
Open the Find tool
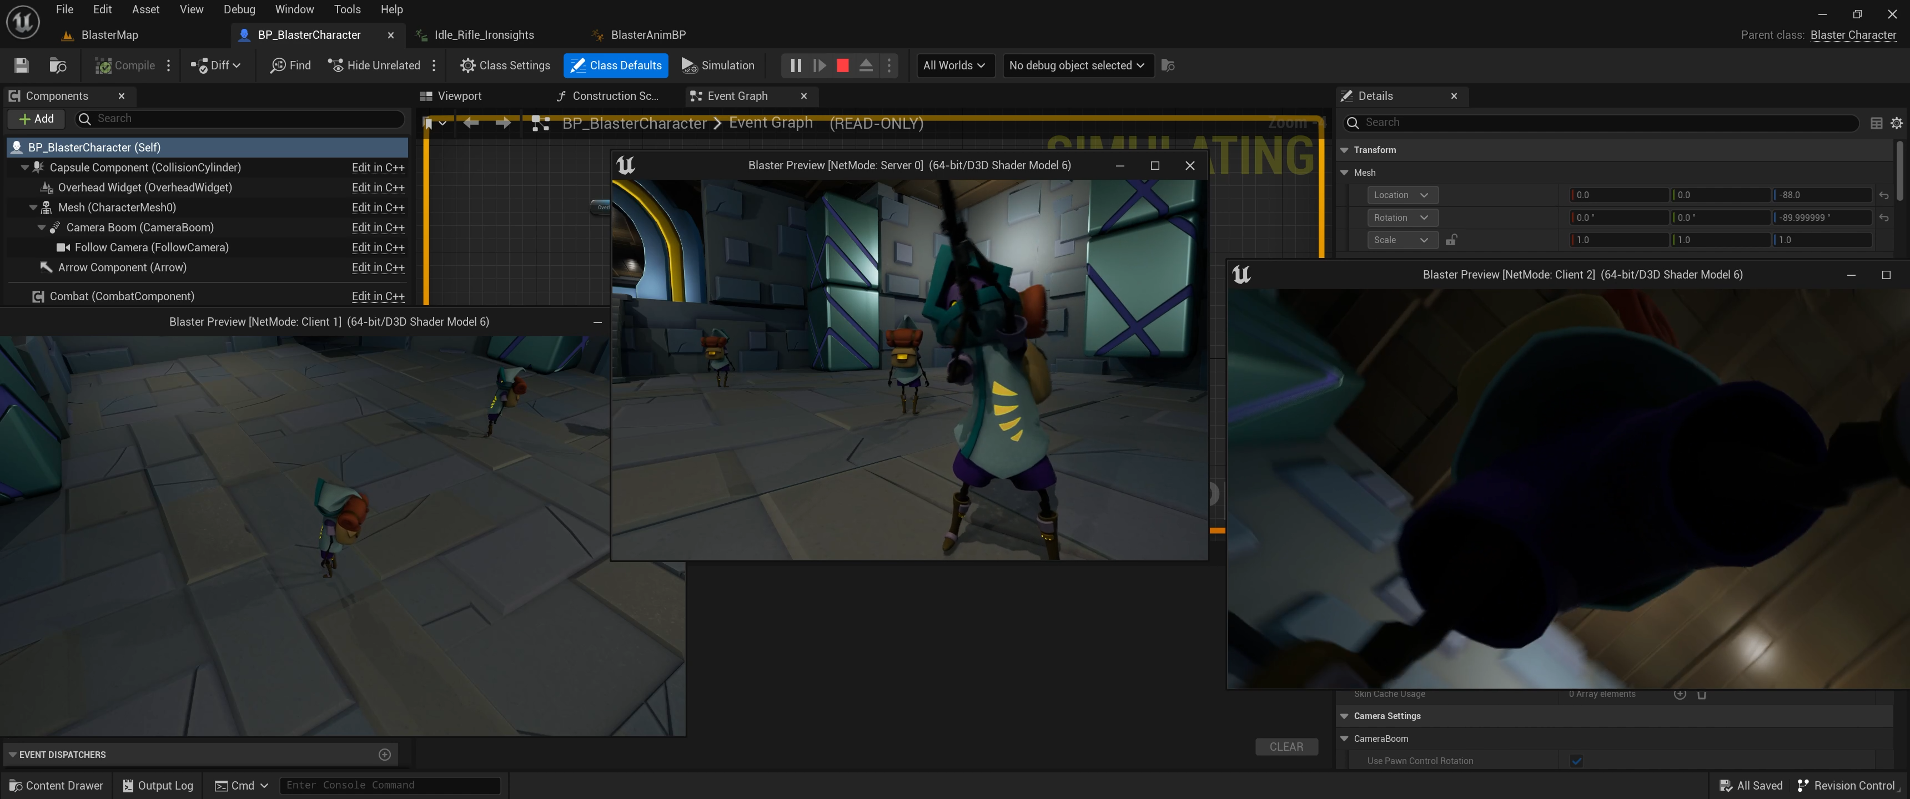pos(290,65)
